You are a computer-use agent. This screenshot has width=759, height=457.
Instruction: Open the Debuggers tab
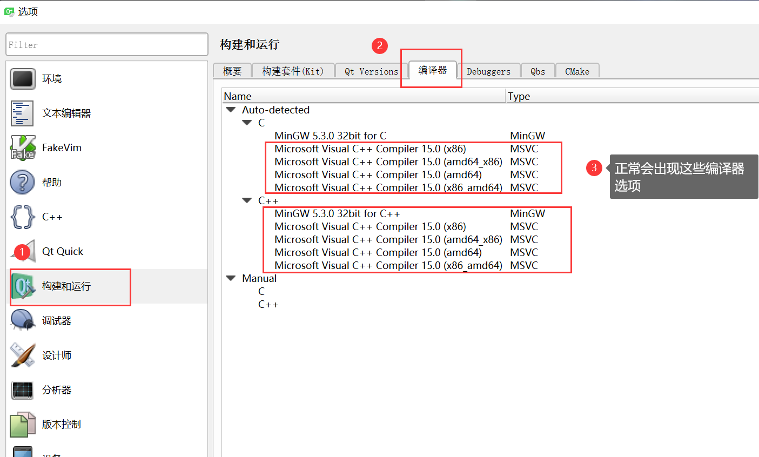coord(488,71)
